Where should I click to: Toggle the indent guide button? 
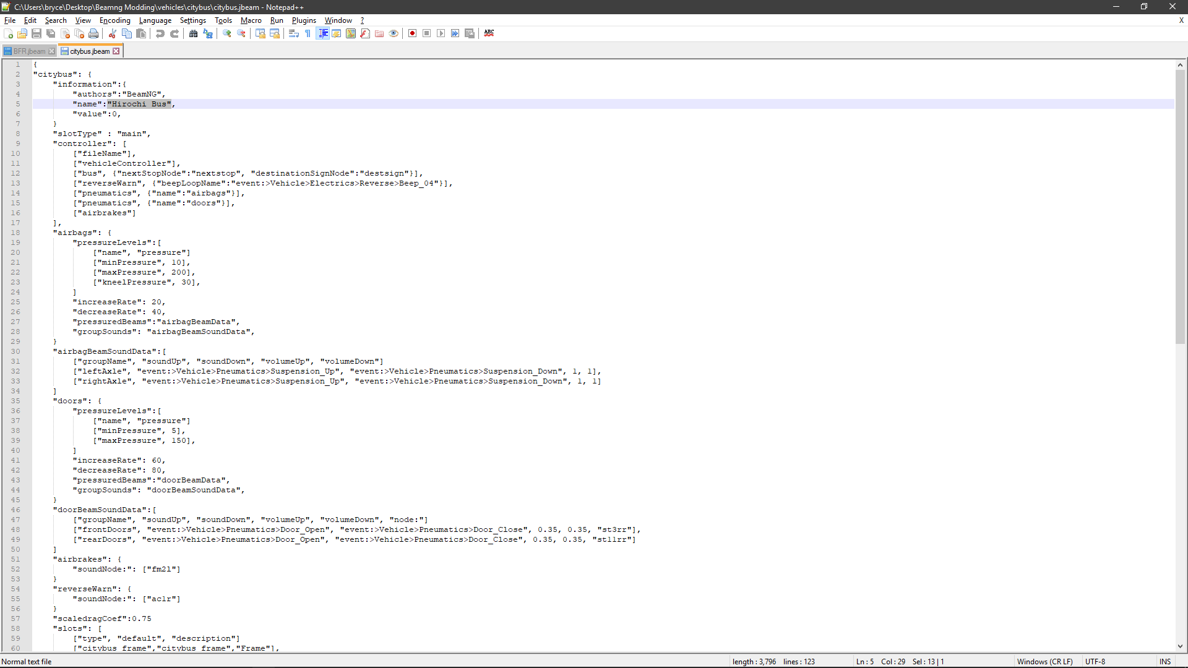click(x=322, y=33)
